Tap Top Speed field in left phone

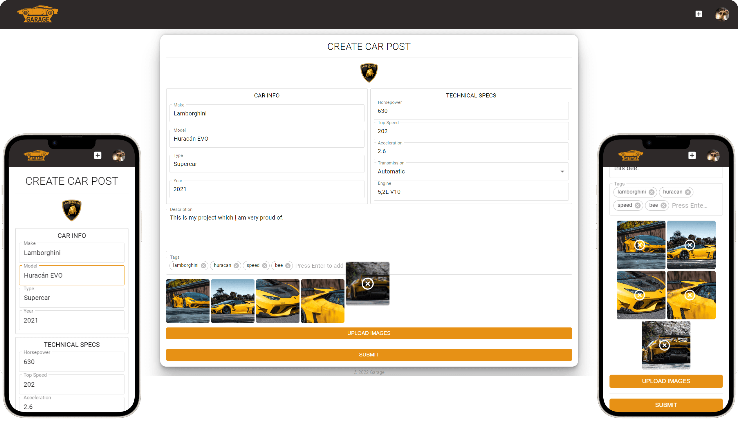pos(72,384)
